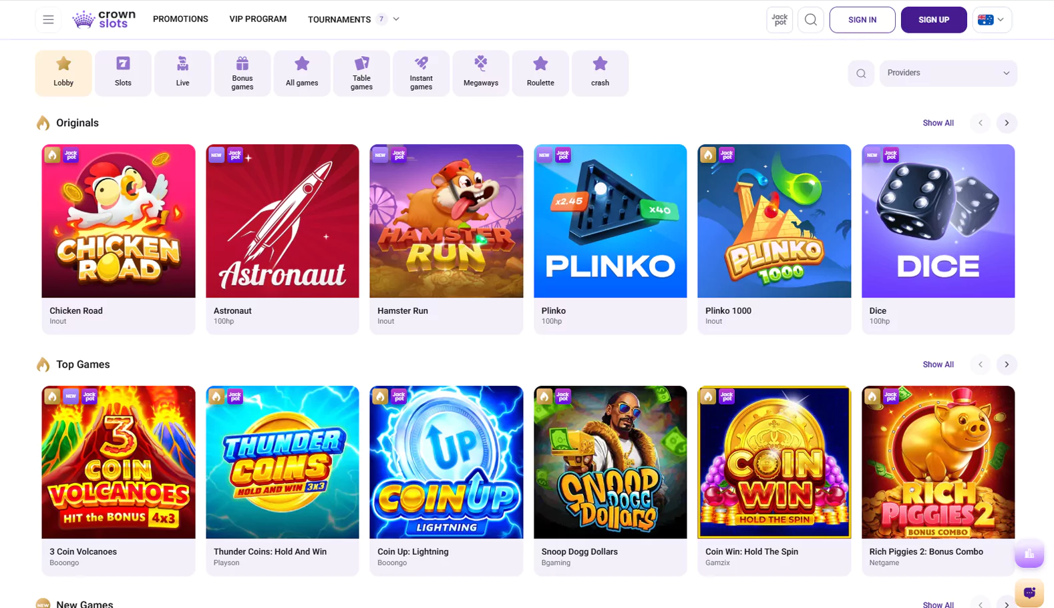
Task: Click the header search magnifier icon
Action: pyautogui.click(x=810, y=20)
